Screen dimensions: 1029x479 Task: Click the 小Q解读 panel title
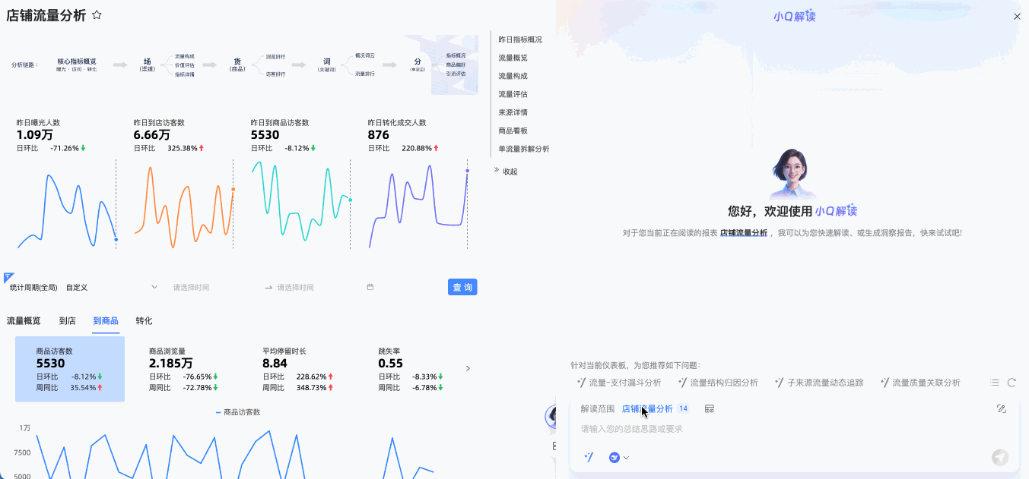pos(795,16)
